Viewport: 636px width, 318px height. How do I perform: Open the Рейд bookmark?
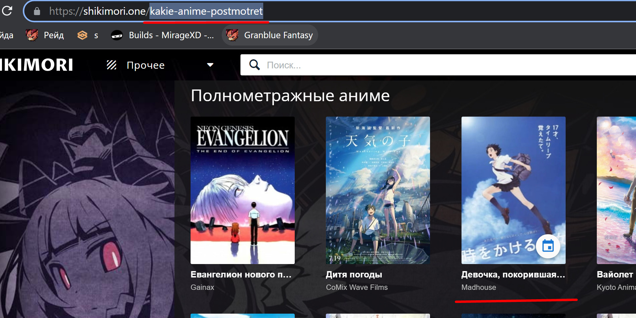point(45,35)
